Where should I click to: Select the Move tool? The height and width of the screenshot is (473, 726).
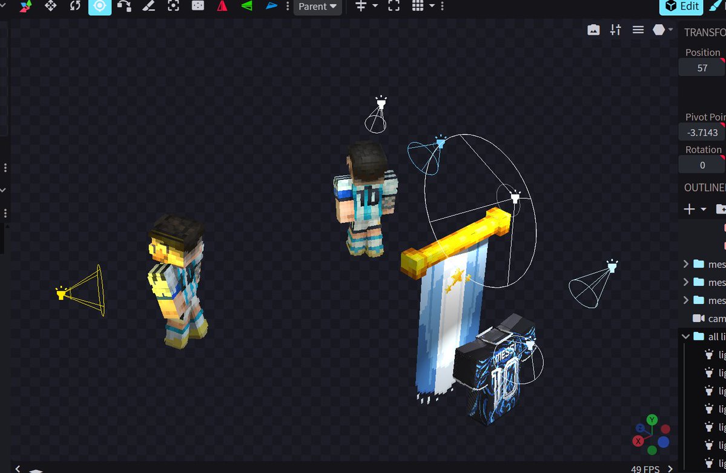pyautogui.click(x=50, y=6)
